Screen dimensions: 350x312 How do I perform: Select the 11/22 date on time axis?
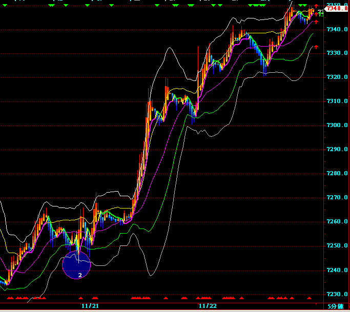208,306
